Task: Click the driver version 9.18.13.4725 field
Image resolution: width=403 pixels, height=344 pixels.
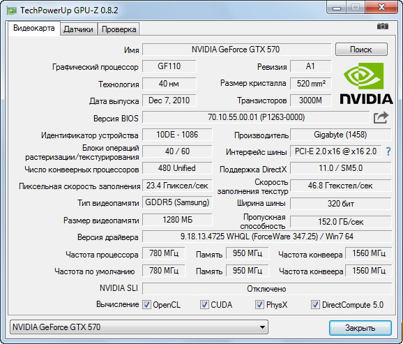Action: [x=267, y=237]
